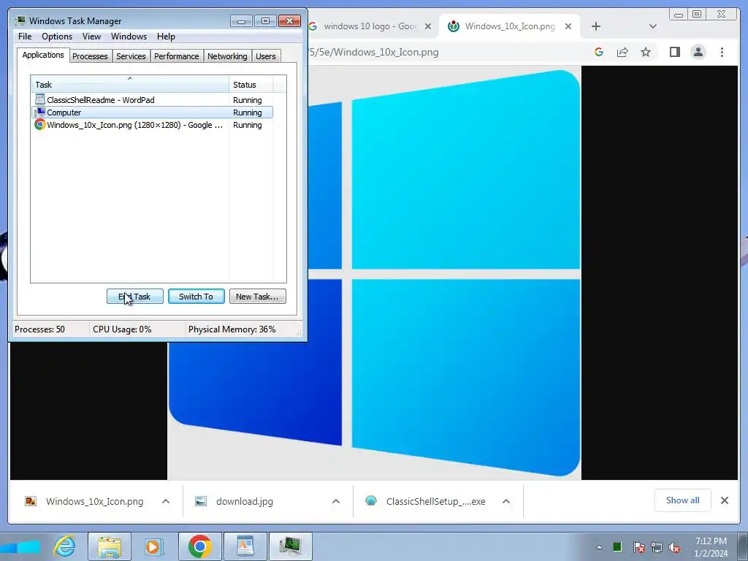This screenshot has width=748, height=561.
Task: Select ClassicShellReadme - WordPad task
Action: (x=152, y=100)
